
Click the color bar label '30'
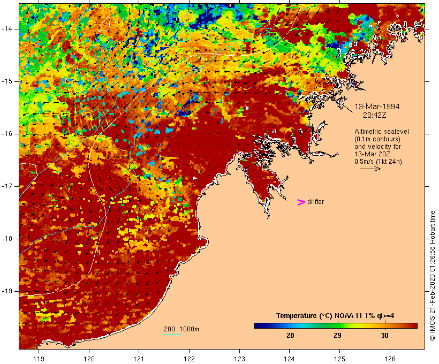pos(385,335)
